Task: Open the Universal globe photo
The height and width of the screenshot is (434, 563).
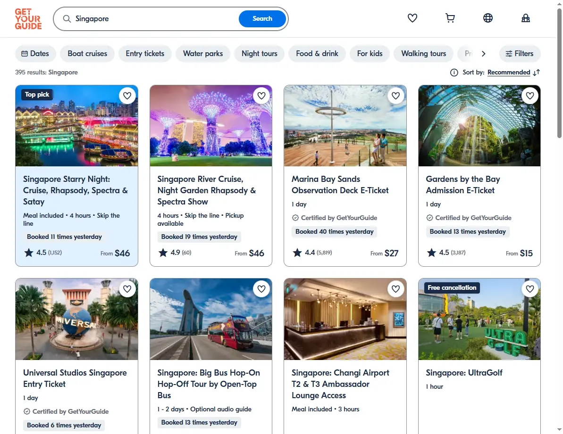Action: coord(76,319)
